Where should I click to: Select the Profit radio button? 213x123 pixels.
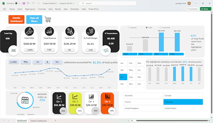click(x=147, y=28)
